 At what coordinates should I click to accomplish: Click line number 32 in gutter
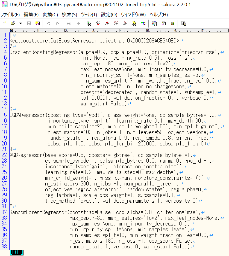click(4, 212)
